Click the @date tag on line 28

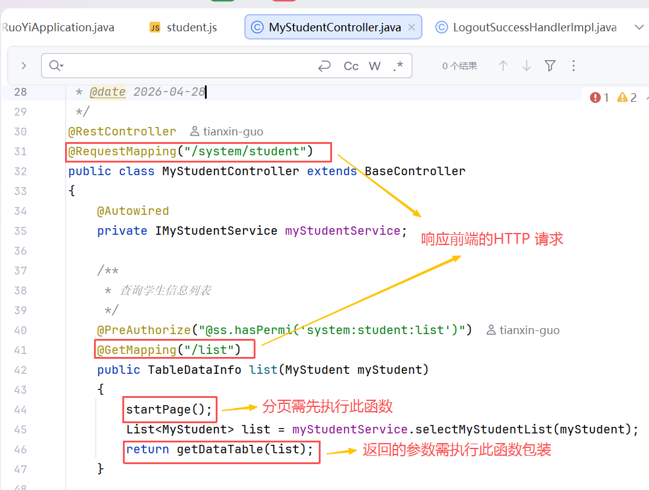[x=108, y=91]
